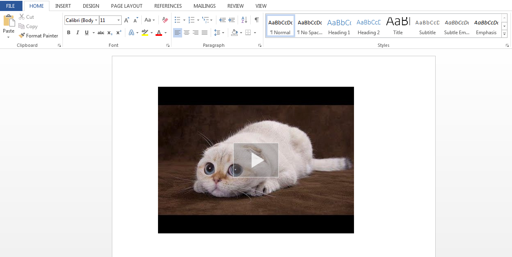Click the bullet list icon
This screenshot has width=512, height=257.
click(x=177, y=20)
